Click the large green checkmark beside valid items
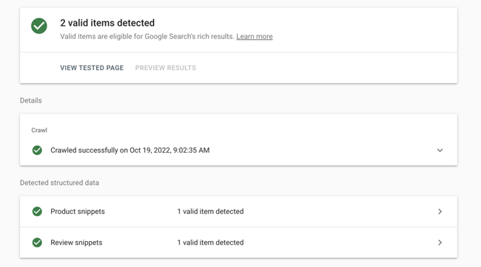This screenshot has height=267, width=481. [x=39, y=26]
